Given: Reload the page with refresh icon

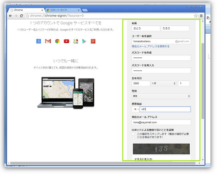Looking at the screenshot, I should click(21, 16).
